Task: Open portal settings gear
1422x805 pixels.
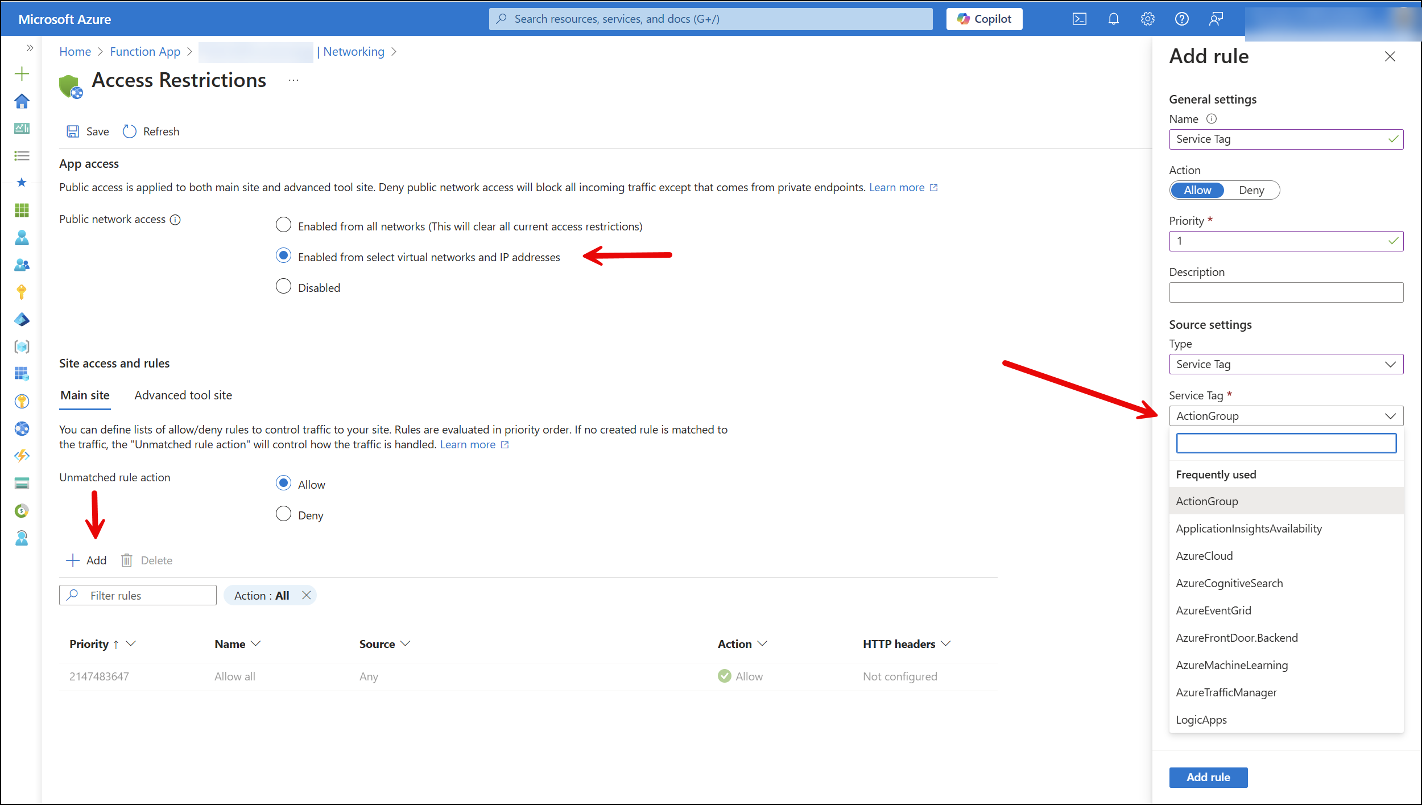Action: pyautogui.click(x=1147, y=19)
